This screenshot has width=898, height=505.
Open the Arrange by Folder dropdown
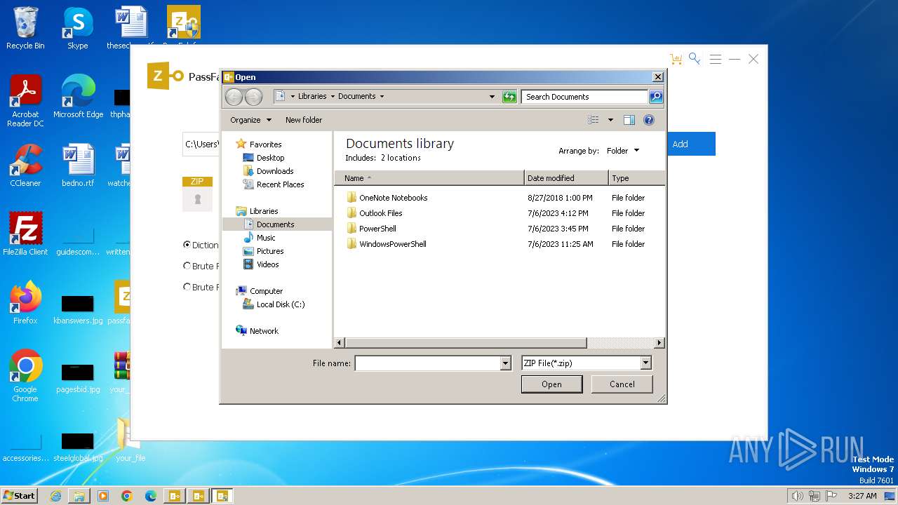[623, 151]
